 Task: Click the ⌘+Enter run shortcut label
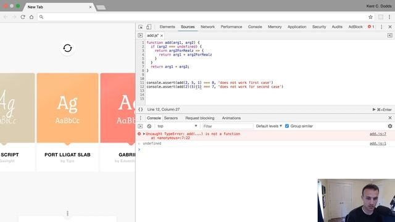click(384, 110)
